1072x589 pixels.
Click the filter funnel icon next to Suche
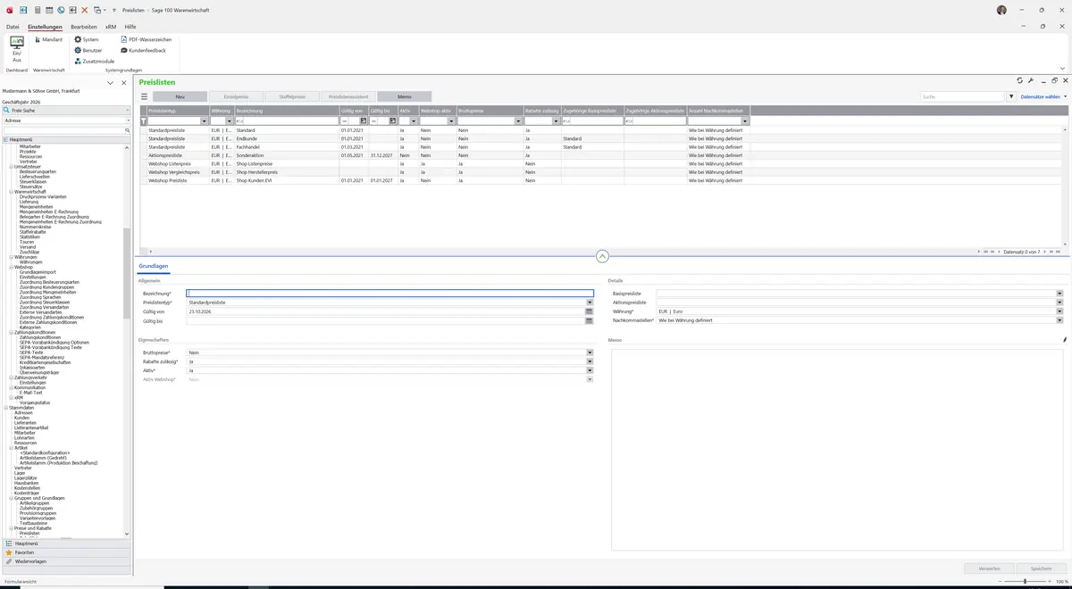pyautogui.click(x=1011, y=96)
